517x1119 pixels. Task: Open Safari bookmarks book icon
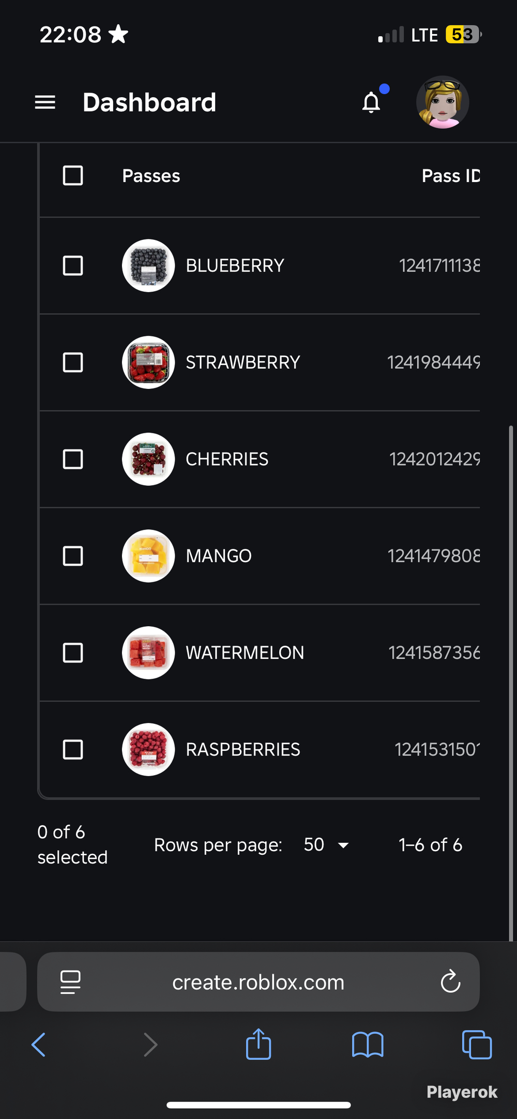point(368,1045)
